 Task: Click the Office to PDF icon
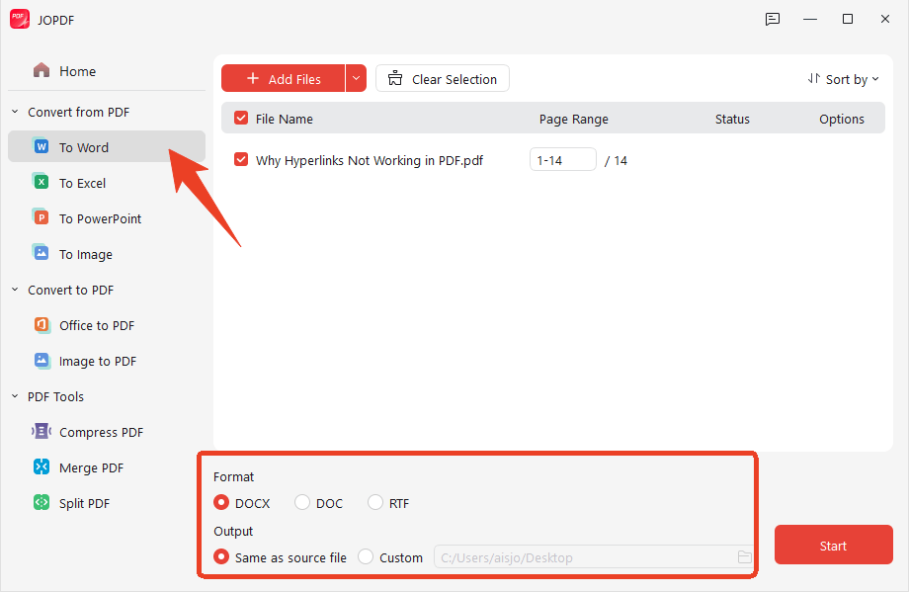coord(41,325)
